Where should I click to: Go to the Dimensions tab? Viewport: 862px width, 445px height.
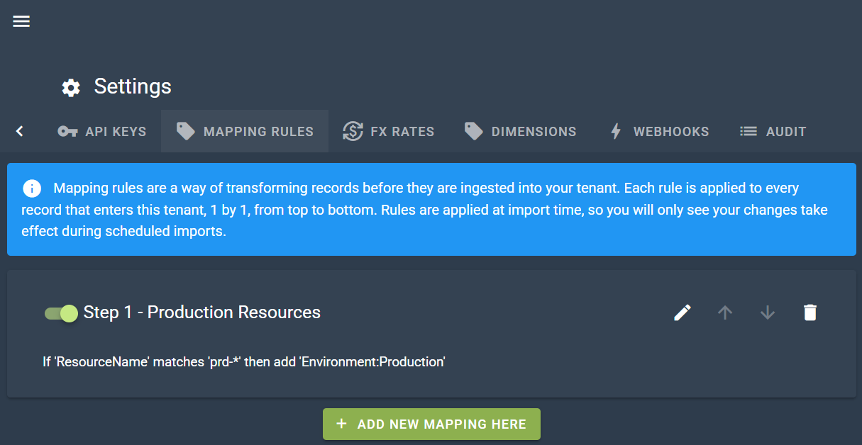click(520, 131)
